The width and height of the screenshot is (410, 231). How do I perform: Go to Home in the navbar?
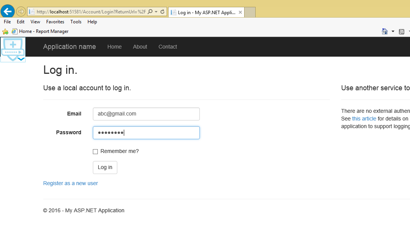point(115,47)
